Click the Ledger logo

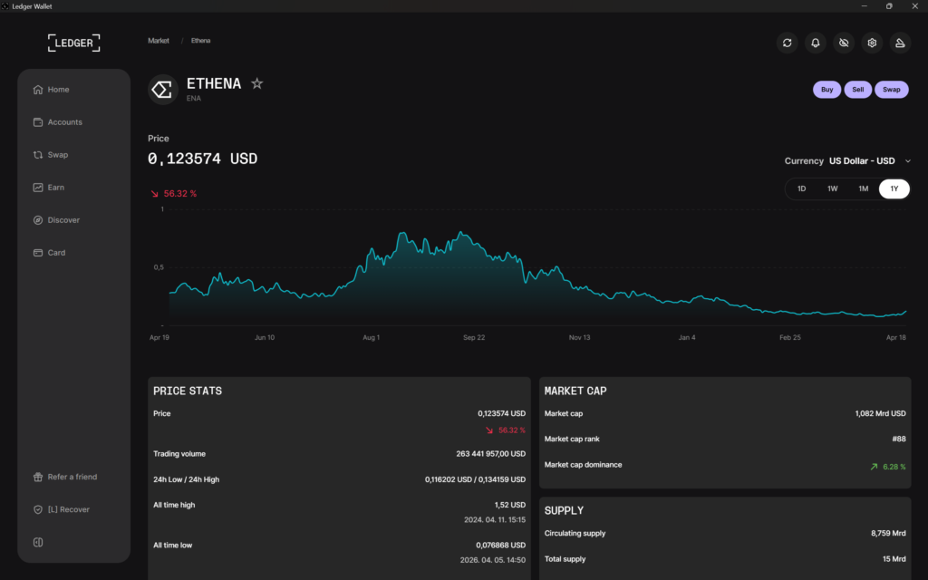point(74,43)
